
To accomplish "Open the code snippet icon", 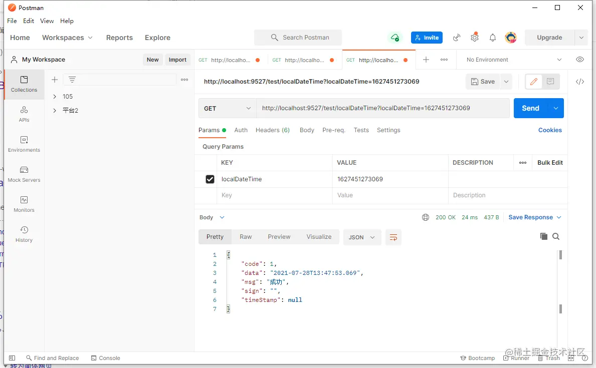I will tap(579, 82).
